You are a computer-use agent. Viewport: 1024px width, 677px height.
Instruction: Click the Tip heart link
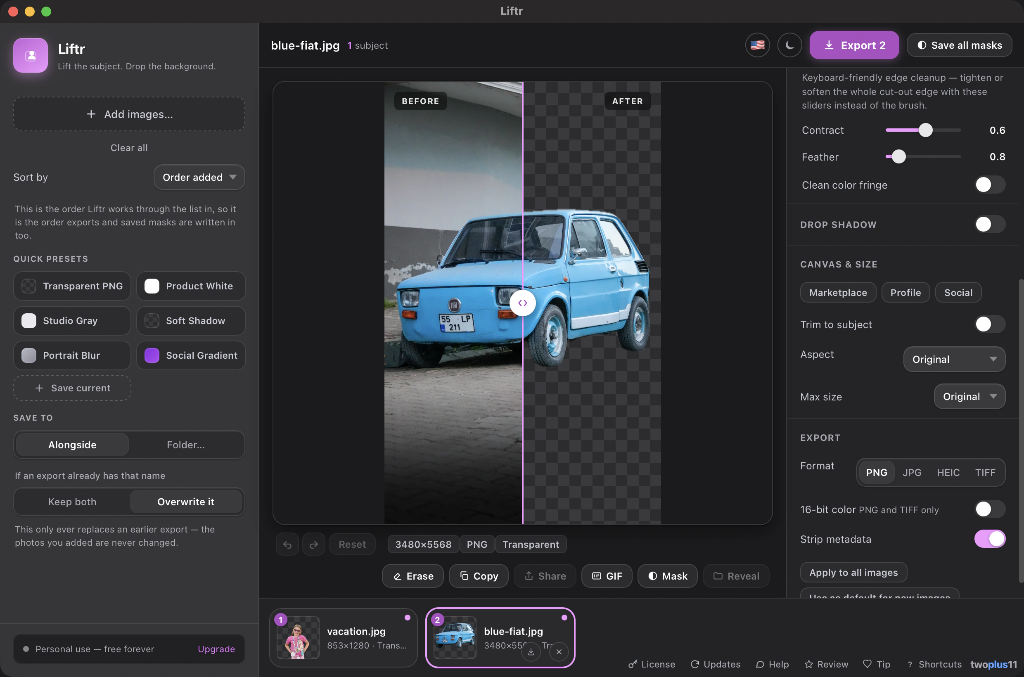876,664
